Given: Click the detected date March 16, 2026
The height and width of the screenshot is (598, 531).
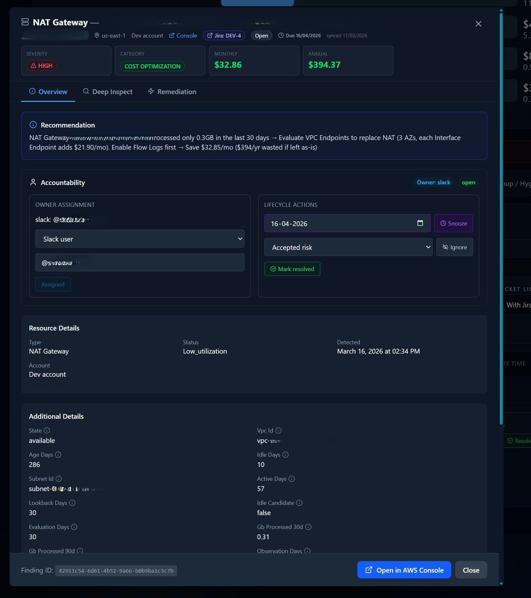Looking at the screenshot, I should [x=378, y=351].
